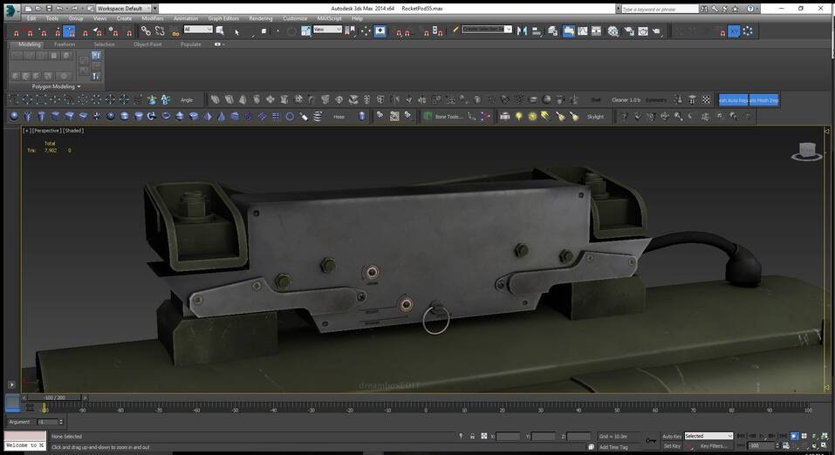
Task: Open the Material Editor icon
Action: 613,31
